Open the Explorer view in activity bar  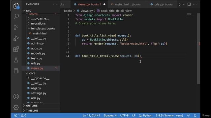[16, 6]
